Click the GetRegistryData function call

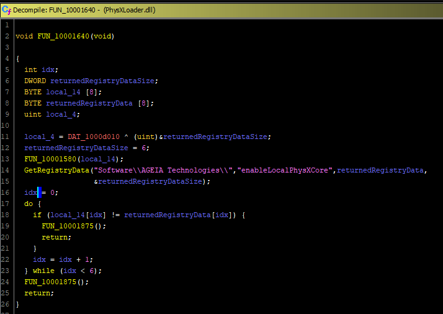pyautogui.click(x=55, y=170)
